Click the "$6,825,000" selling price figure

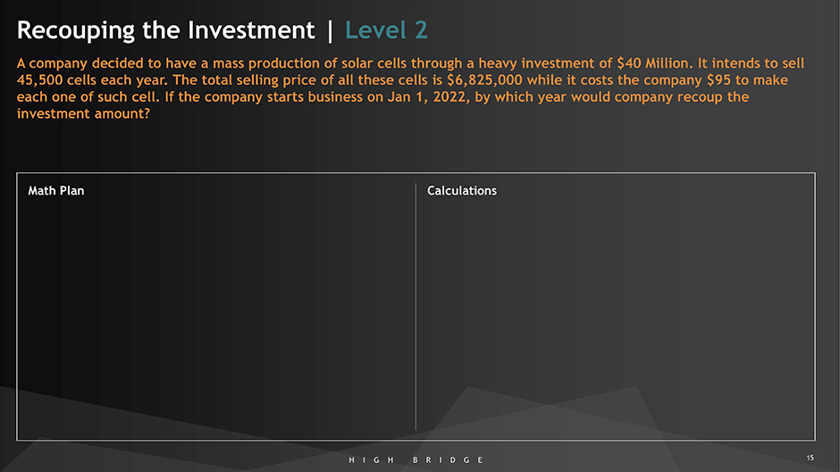484,80
